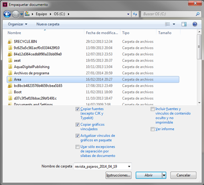Expand the arrow after OS (C:)
Screen dimensions: 204x185
click(x=68, y=14)
